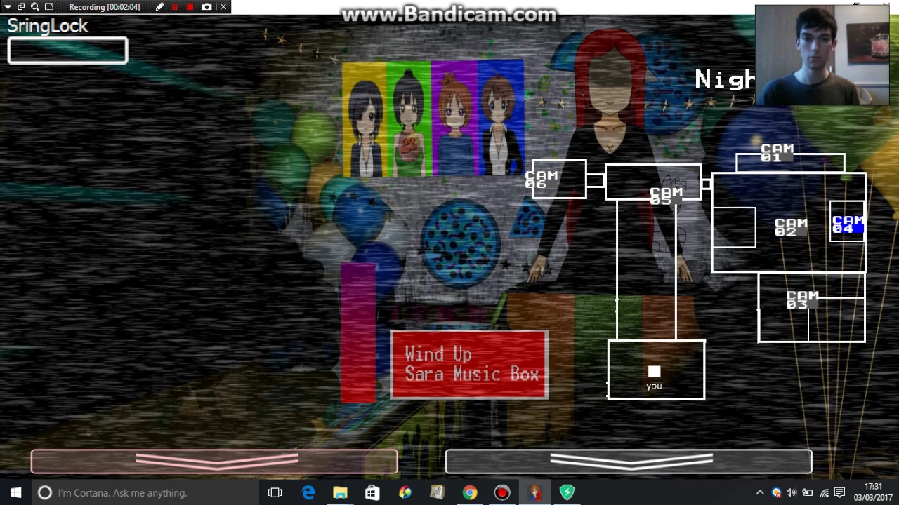Screen dimensions: 899x505
Task: Switch to CAM 06 on the map
Action: tap(542, 180)
